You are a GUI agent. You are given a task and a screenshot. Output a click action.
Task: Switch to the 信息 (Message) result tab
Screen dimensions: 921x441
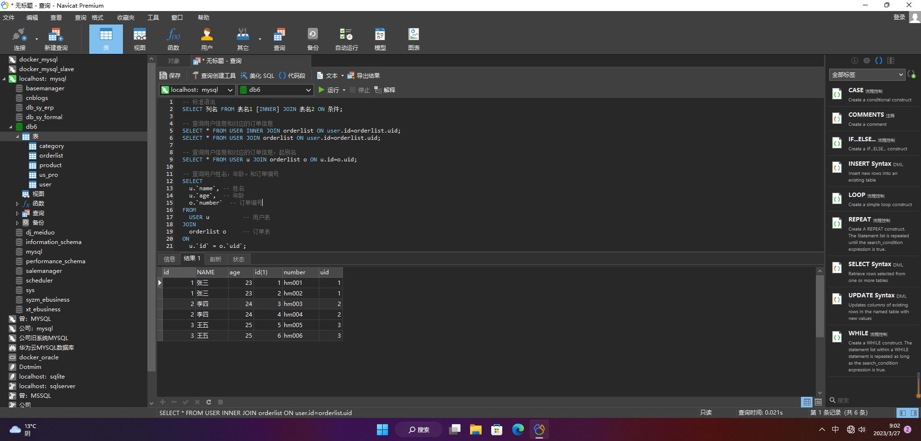tap(169, 259)
